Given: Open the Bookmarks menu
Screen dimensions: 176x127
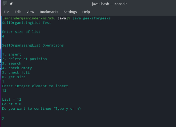Looking at the screenshot, I should click(49, 12).
